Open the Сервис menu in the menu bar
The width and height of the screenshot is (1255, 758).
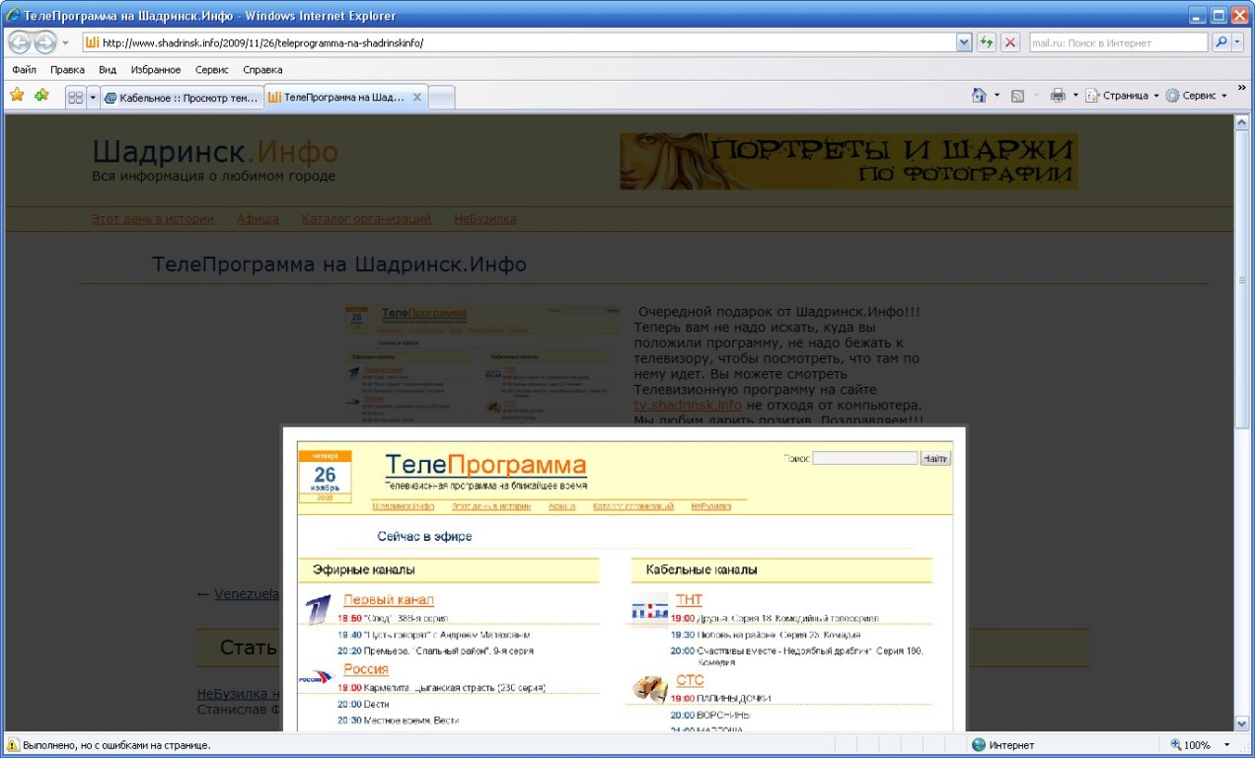[x=212, y=70]
